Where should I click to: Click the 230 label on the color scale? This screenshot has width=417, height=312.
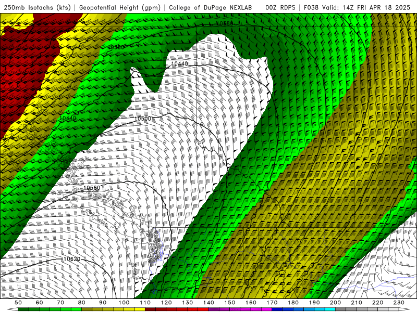(x=399, y=303)
